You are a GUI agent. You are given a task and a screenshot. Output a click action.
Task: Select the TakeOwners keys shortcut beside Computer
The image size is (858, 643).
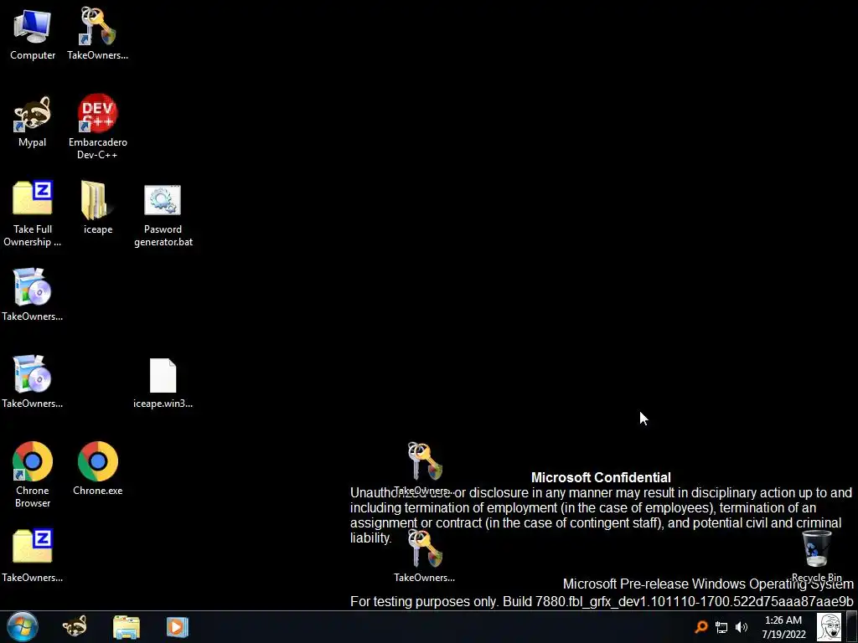coord(97,34)
